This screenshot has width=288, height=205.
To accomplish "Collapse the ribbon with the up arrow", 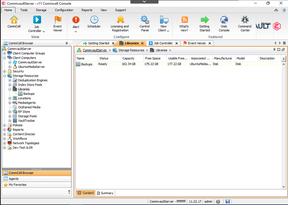I will coord(276,10).
